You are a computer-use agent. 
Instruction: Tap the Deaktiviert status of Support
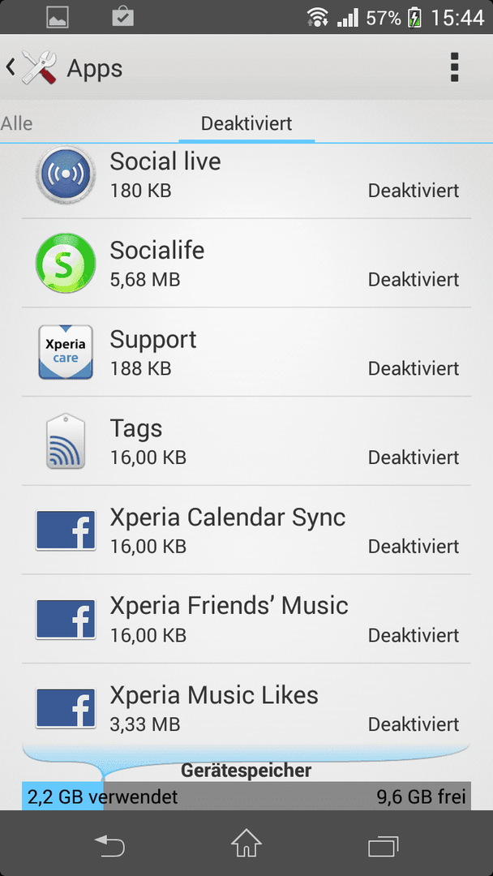pyautogui.click(x=414, y=369)
